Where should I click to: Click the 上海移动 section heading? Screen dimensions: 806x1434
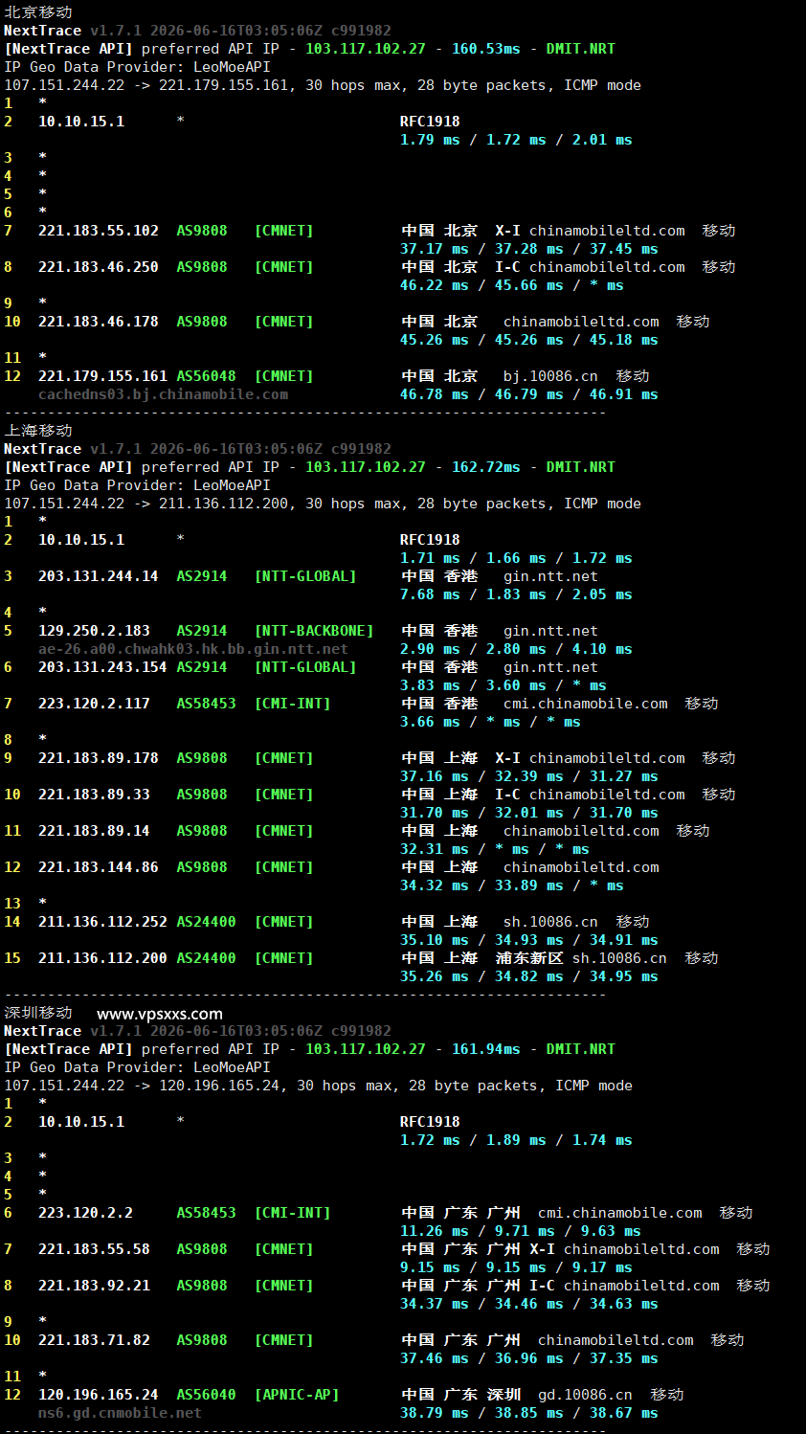click(38, 431)
